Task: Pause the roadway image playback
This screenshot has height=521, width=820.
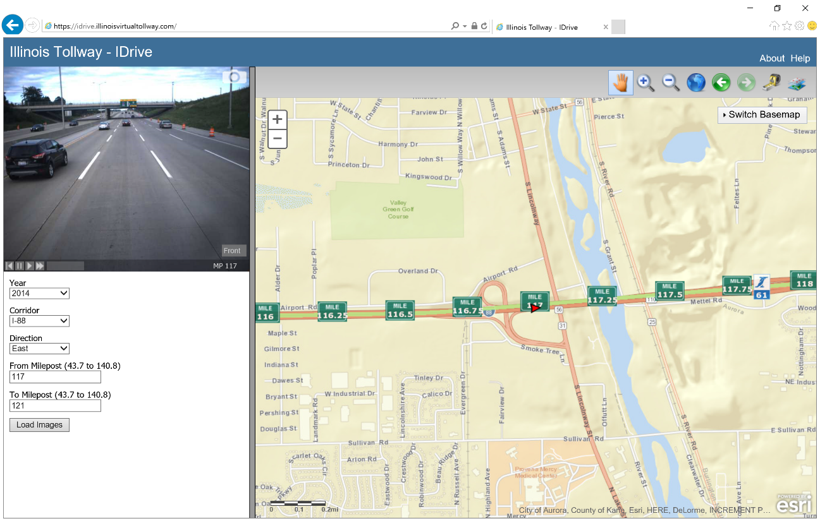Action: pyautogui.click(x=20, y=266)
